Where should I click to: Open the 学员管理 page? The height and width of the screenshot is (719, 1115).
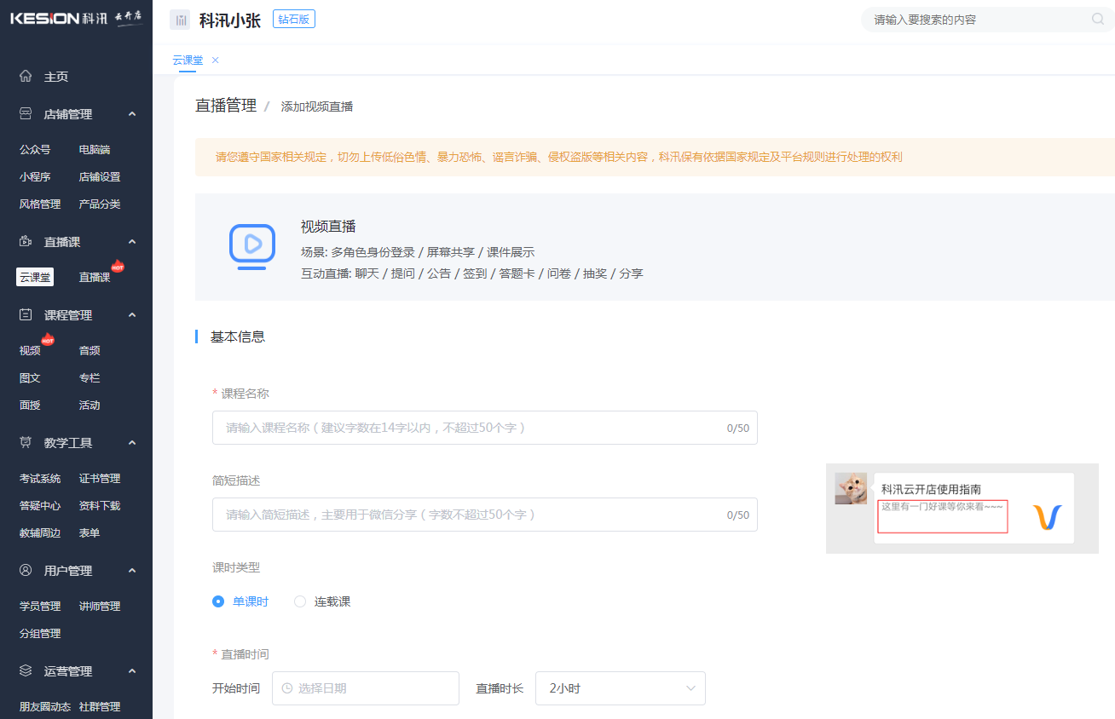[x=39, y=606]
